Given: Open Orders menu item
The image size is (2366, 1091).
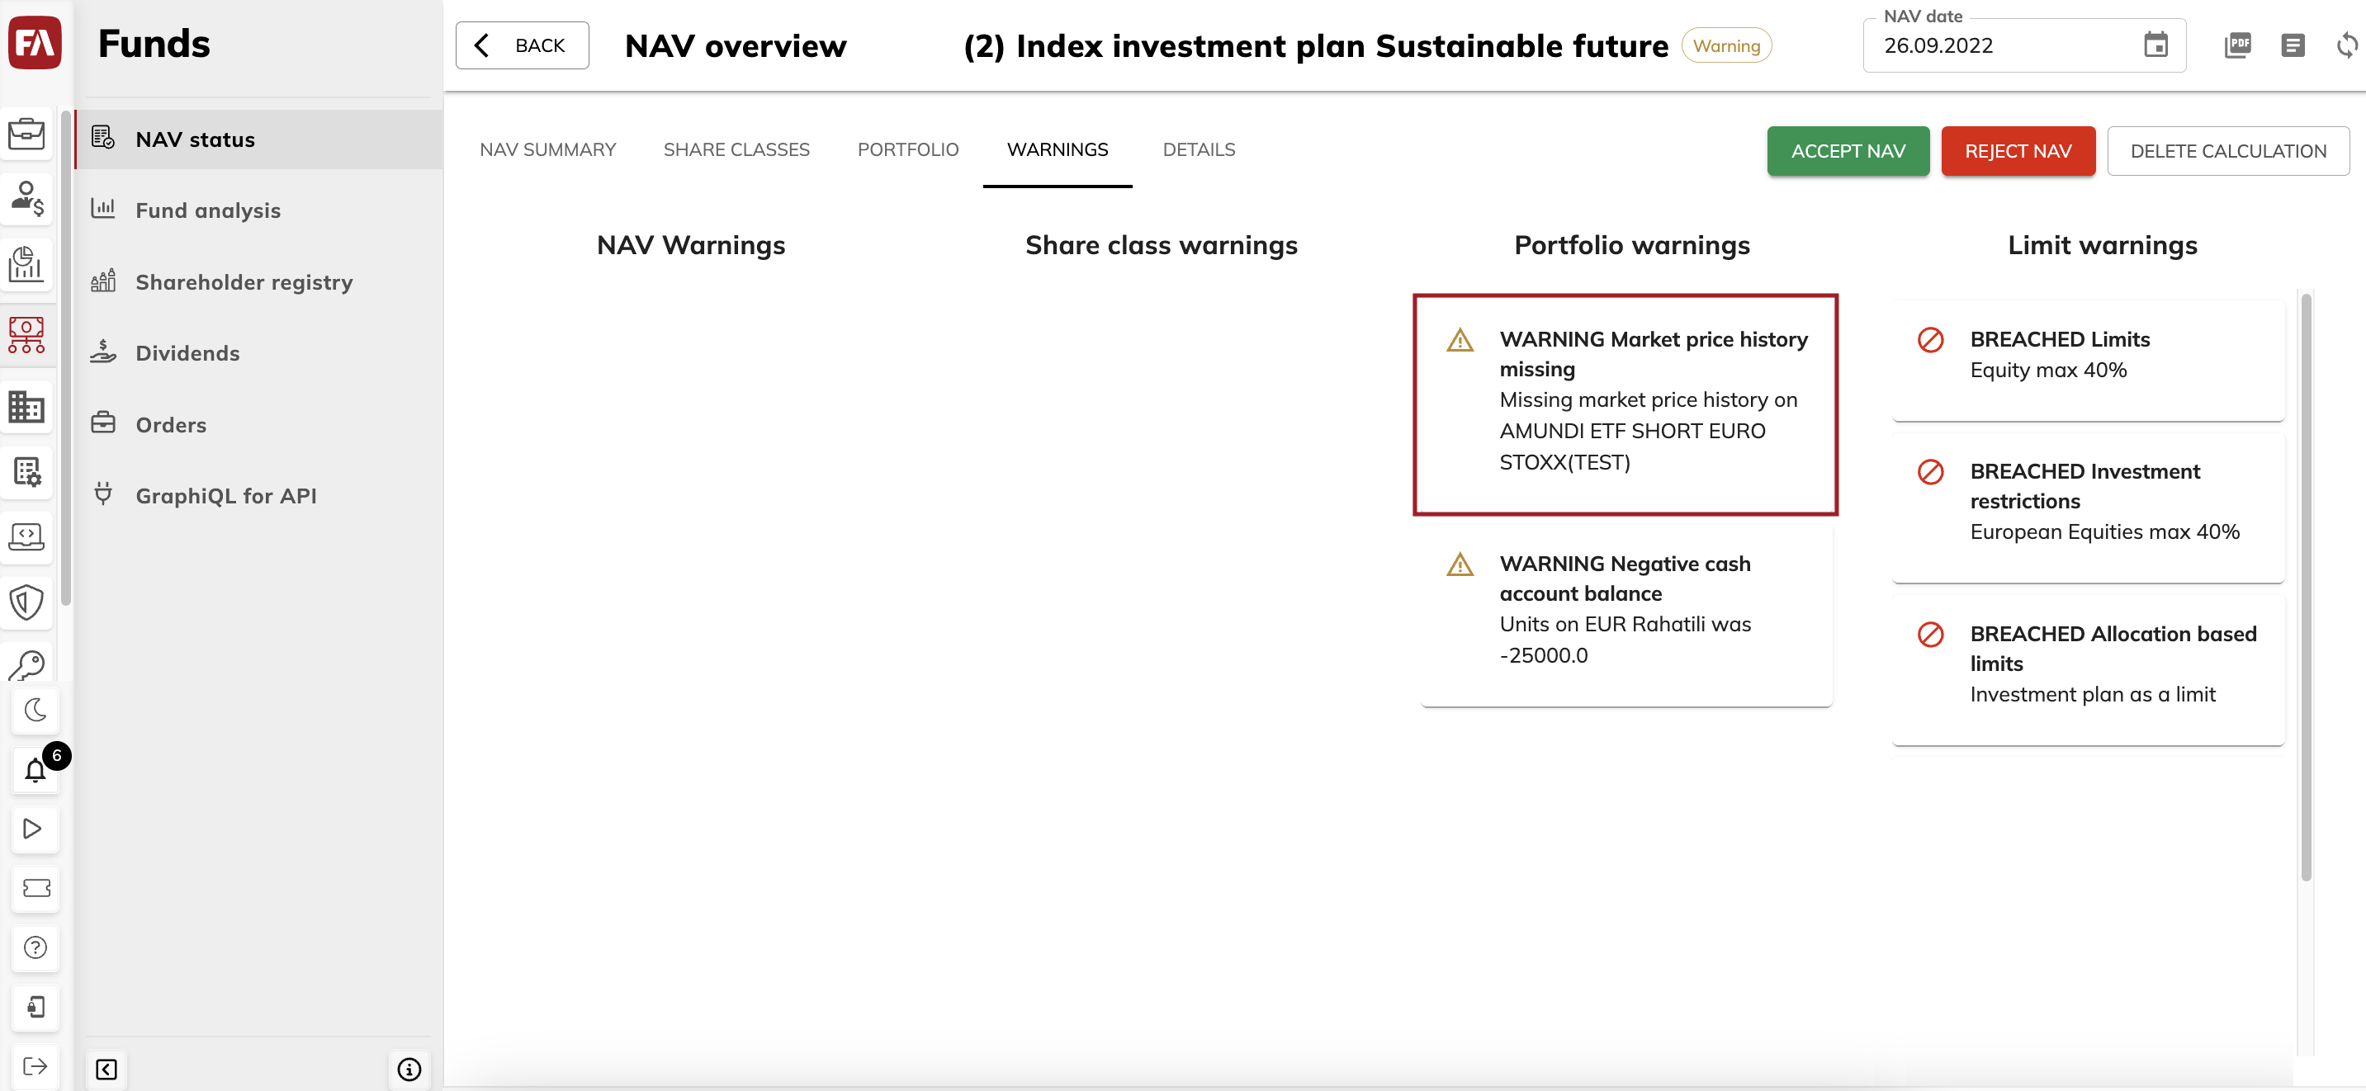Looking at the screenshot, I should coord(259,424).
